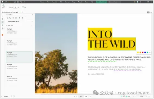Import annotations icon in panel toolbar
This screenshot has width=154, height=99.
tap(13, 18)
